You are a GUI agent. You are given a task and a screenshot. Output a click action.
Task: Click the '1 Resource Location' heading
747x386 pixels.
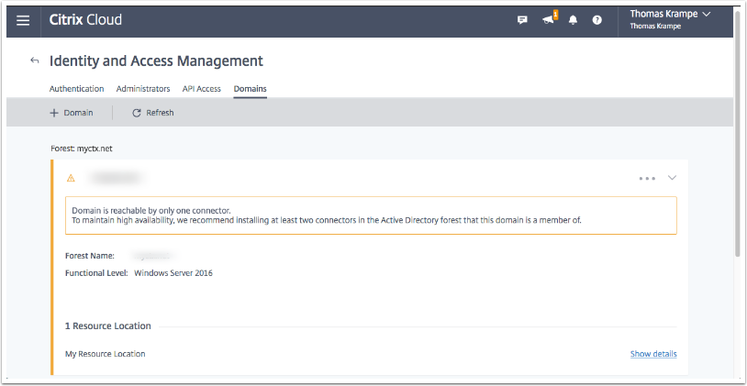(108, 326)
